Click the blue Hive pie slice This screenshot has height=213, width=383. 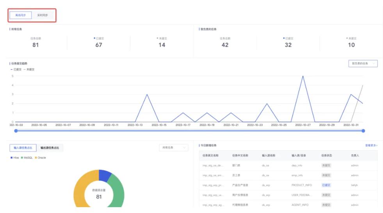[x=105, y=176]
